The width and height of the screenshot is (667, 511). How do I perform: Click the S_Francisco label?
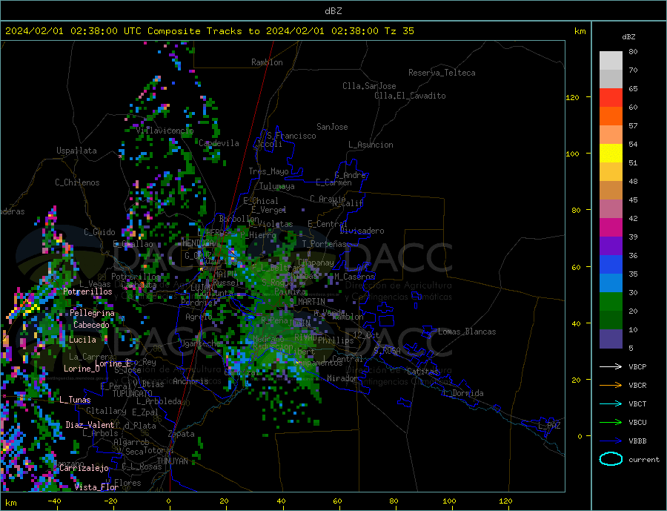pos(291,136)
